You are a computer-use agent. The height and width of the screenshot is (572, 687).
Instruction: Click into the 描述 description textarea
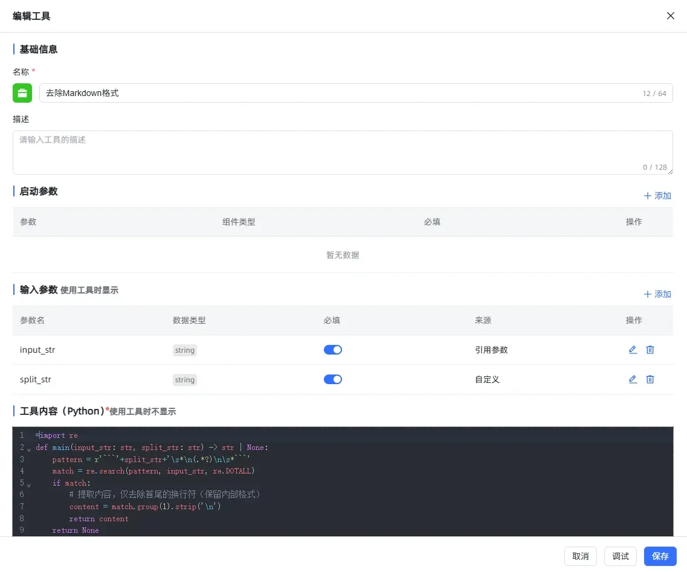pyautogui.click(x=343, y=152)
